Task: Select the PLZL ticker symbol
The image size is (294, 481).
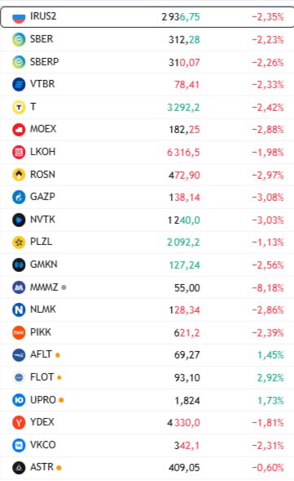Action: click(41, 242)
